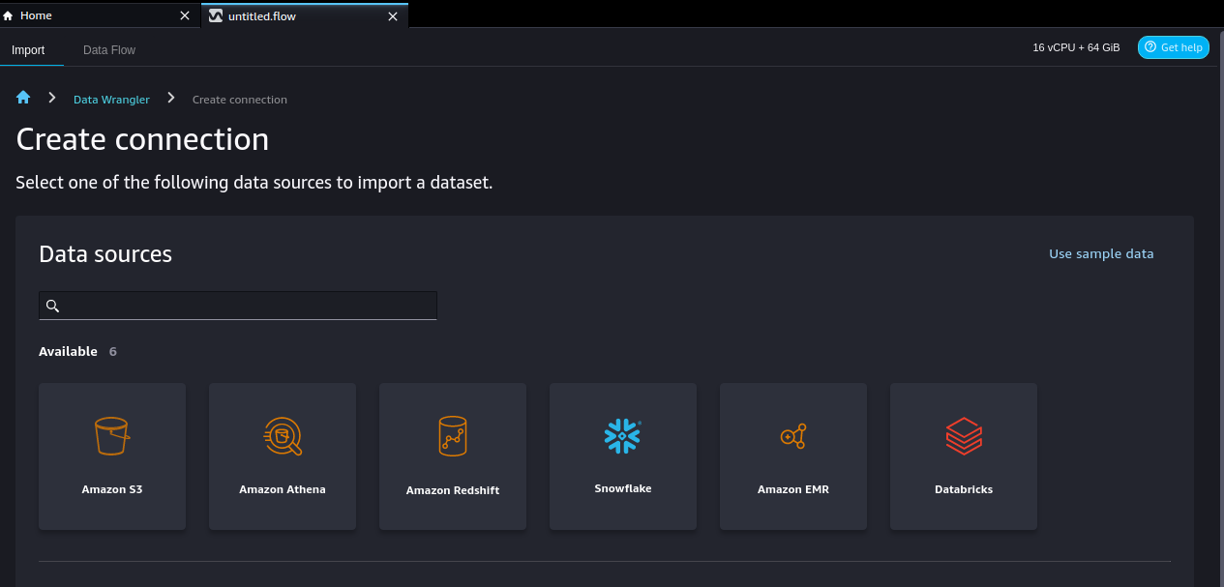Viewport: 1224px width, 587px height.
Task: Select the Amazon S3 label
Action: [112, 489]
